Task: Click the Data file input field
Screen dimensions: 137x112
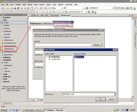Action: click(63, 45)
